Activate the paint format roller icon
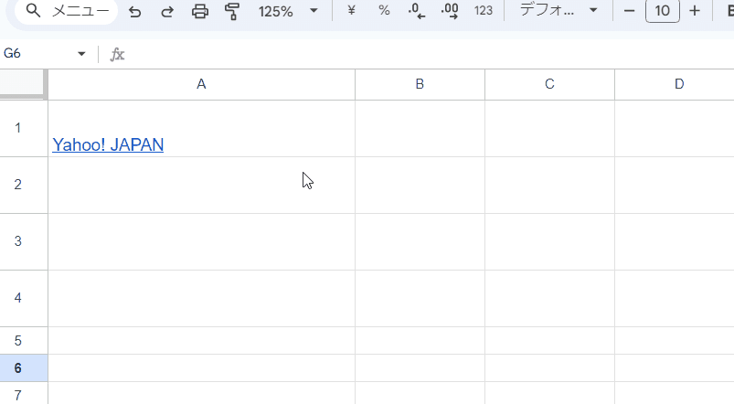 (x=232, y=11)
